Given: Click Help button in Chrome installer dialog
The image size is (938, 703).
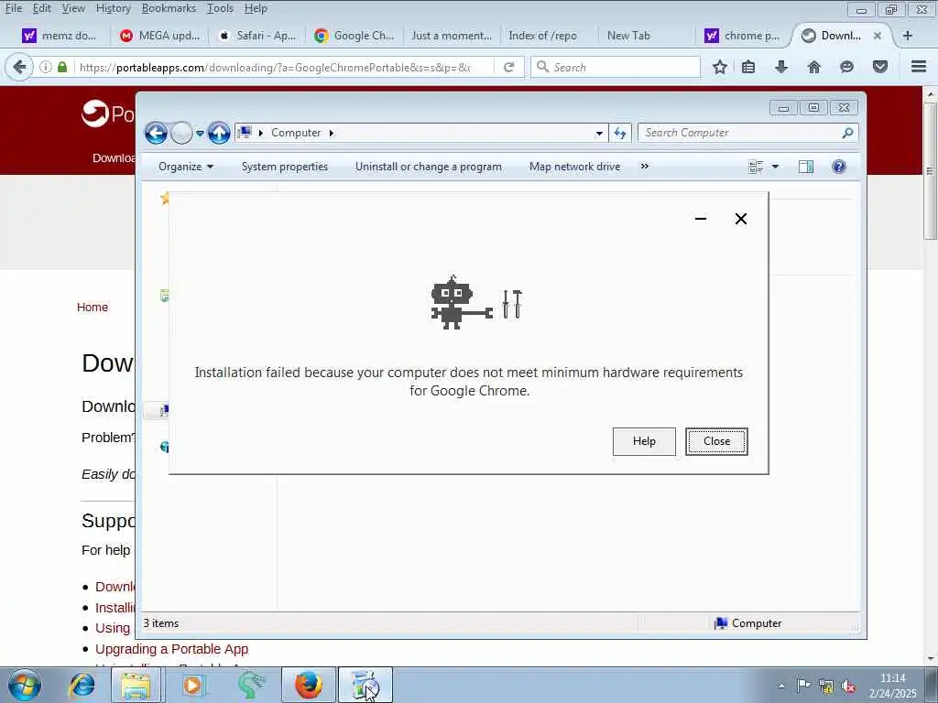Looking at the screenshot, I should coord(644,441).
